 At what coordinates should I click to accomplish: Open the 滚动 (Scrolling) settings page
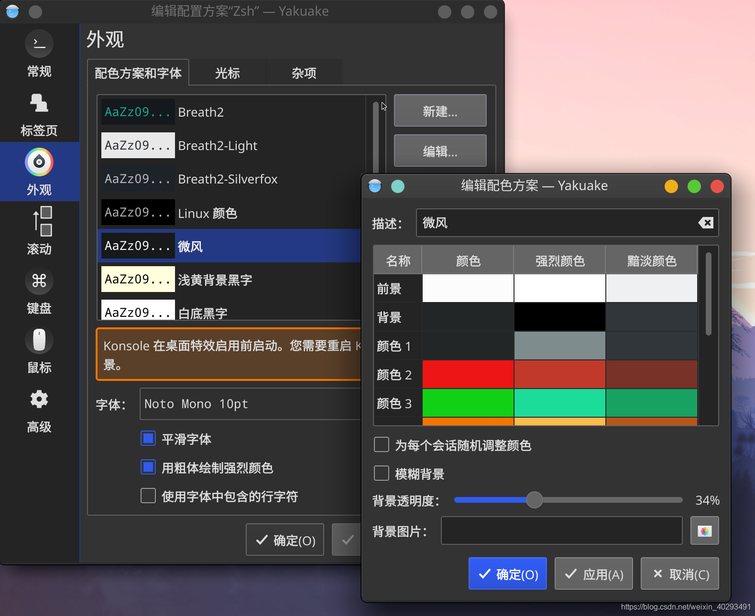point(39,231)
